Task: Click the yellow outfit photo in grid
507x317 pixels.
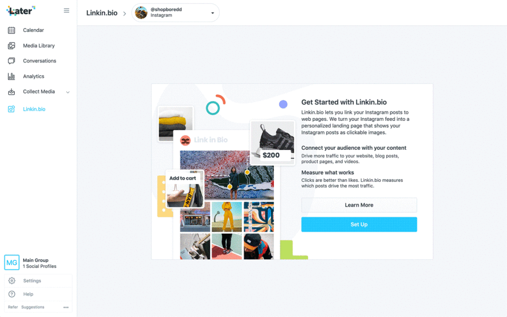Action: 227,217
